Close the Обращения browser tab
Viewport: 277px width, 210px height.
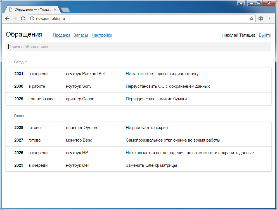(x=55, y=9)
